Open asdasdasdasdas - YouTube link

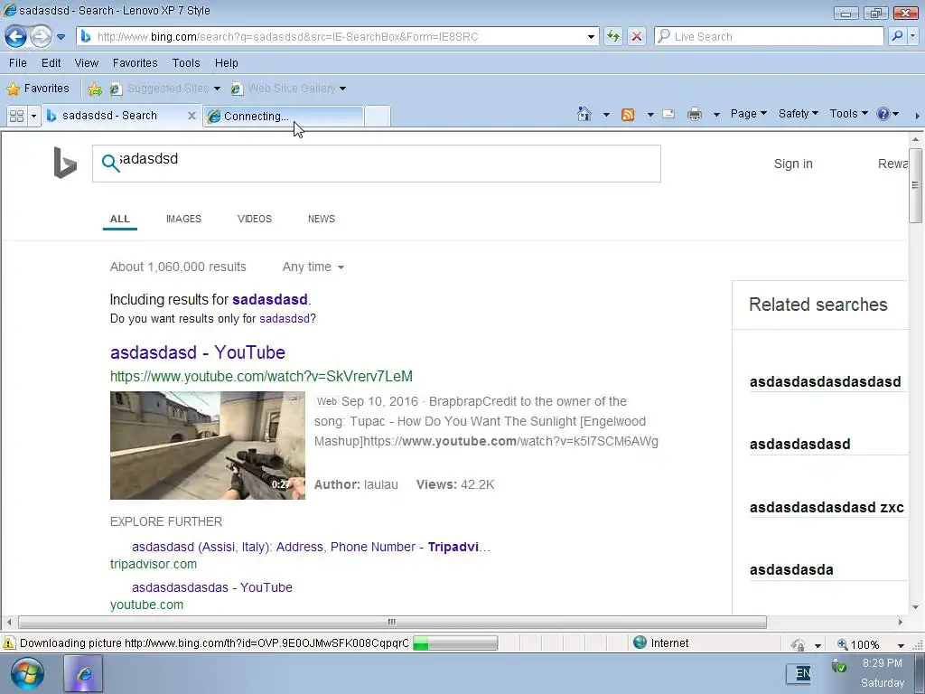211,587
